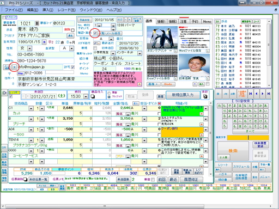Click the small icon circled beside the email address
Viewport: 279px width, 209px height.
point(14,67)
